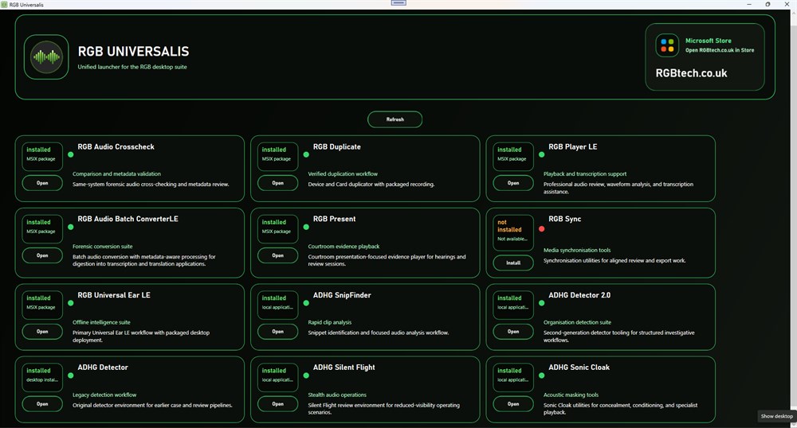Screen dimensions: 797x428
Task: Click the Microsoft Store colored squares icon
Action: pyautogui.click(x=667, y=45)
